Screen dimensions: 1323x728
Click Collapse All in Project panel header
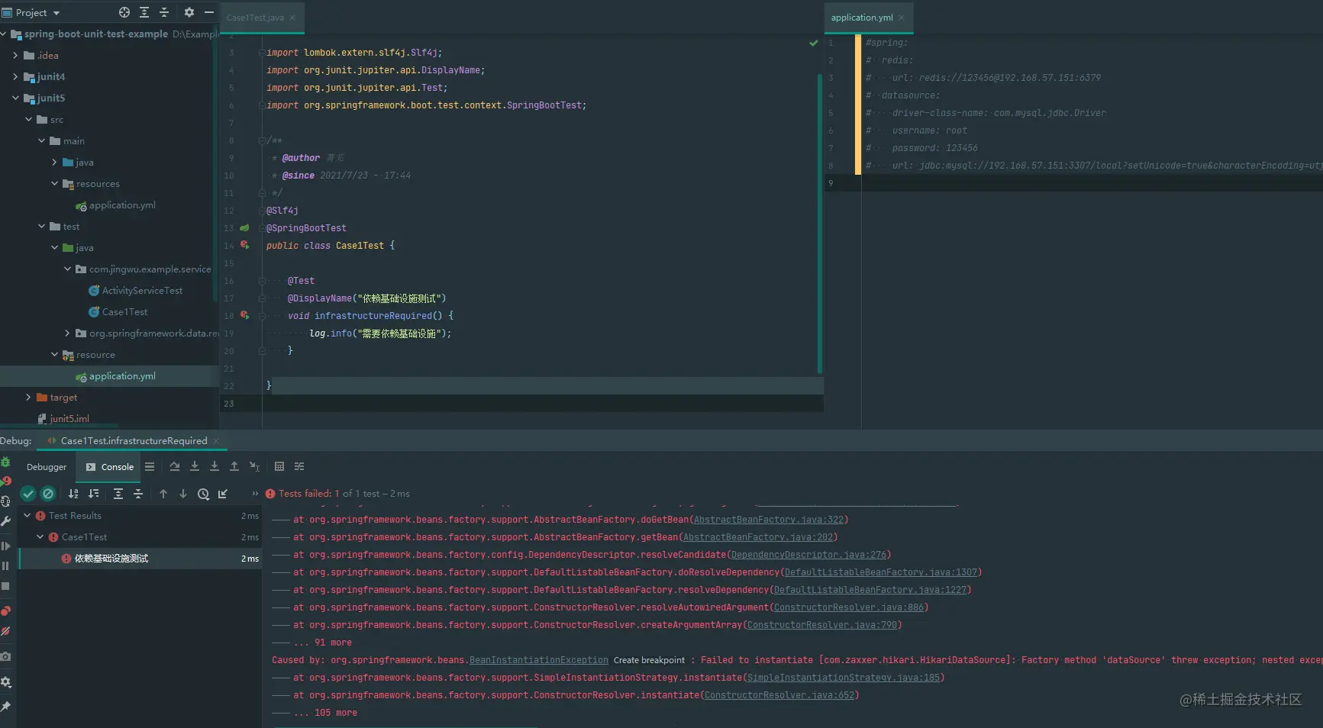[164, 12]
